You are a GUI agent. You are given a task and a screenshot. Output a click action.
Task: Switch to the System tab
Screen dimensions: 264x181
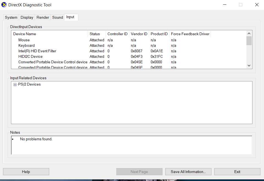(x=11, y=17)
